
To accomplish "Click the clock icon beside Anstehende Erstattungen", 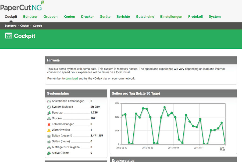I will tap(49, 101).
